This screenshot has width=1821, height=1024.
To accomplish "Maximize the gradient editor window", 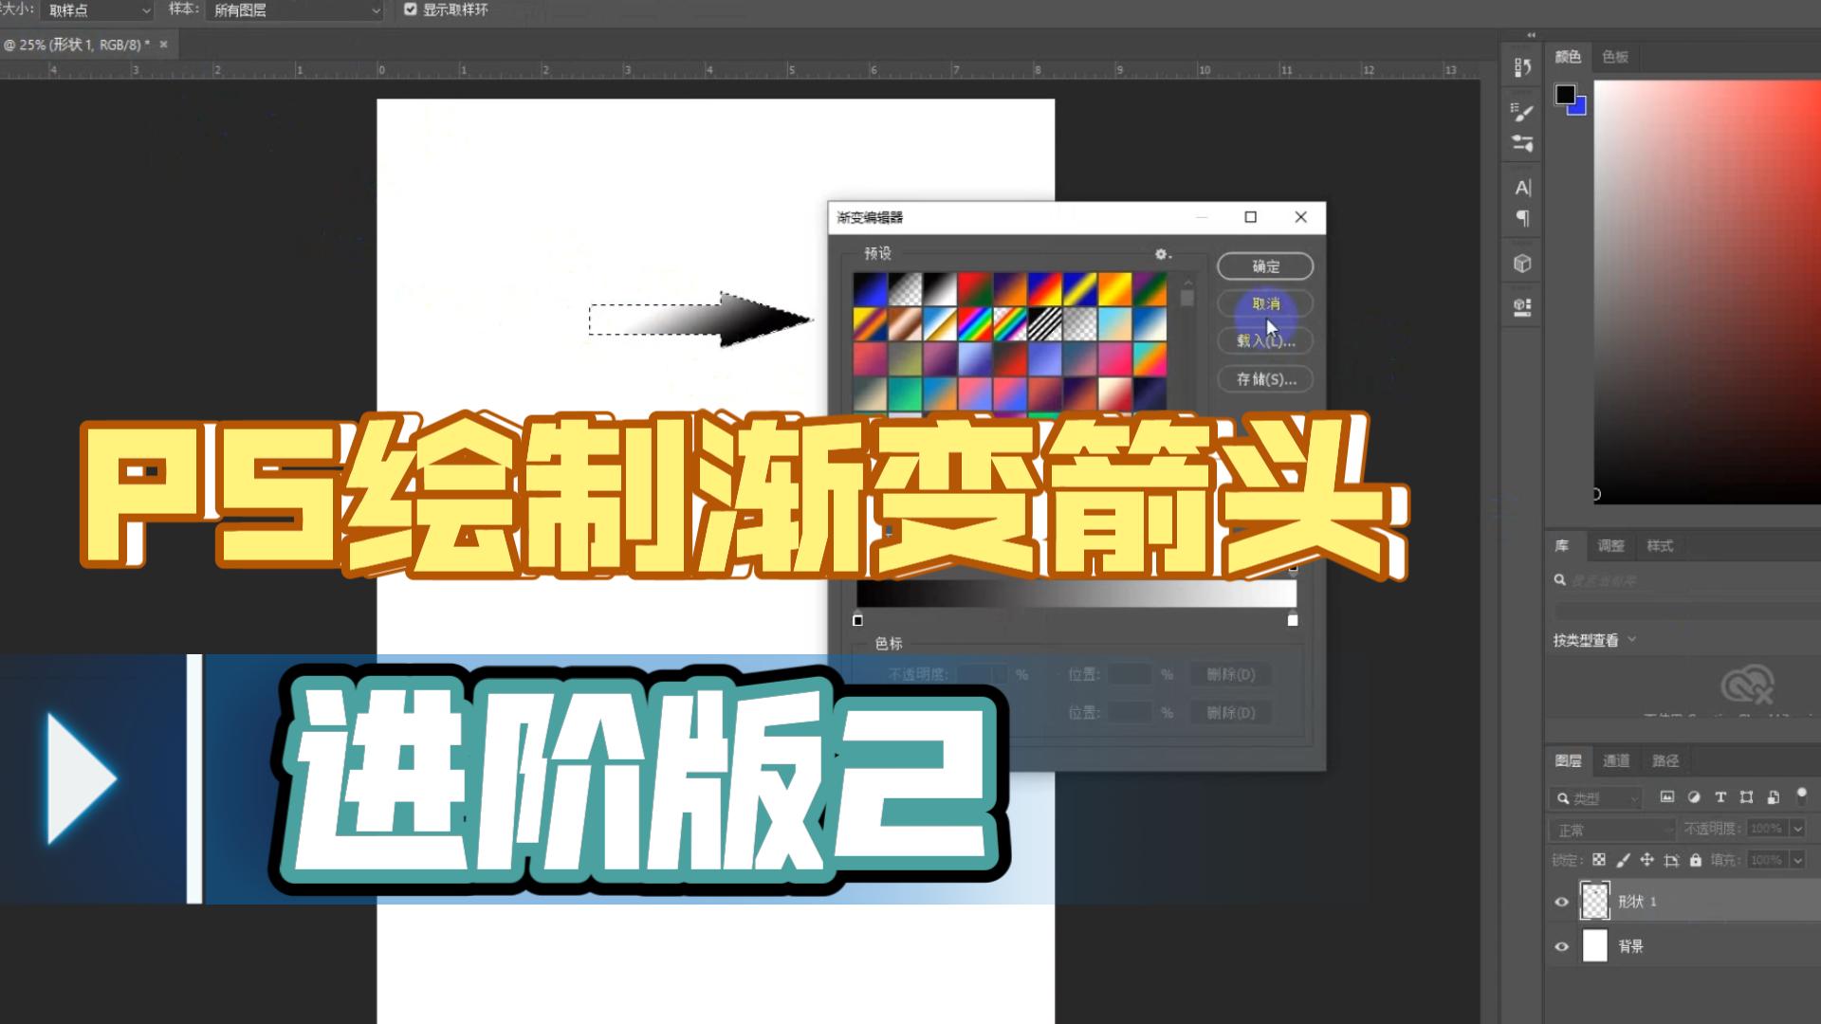I will (1251, 217).
